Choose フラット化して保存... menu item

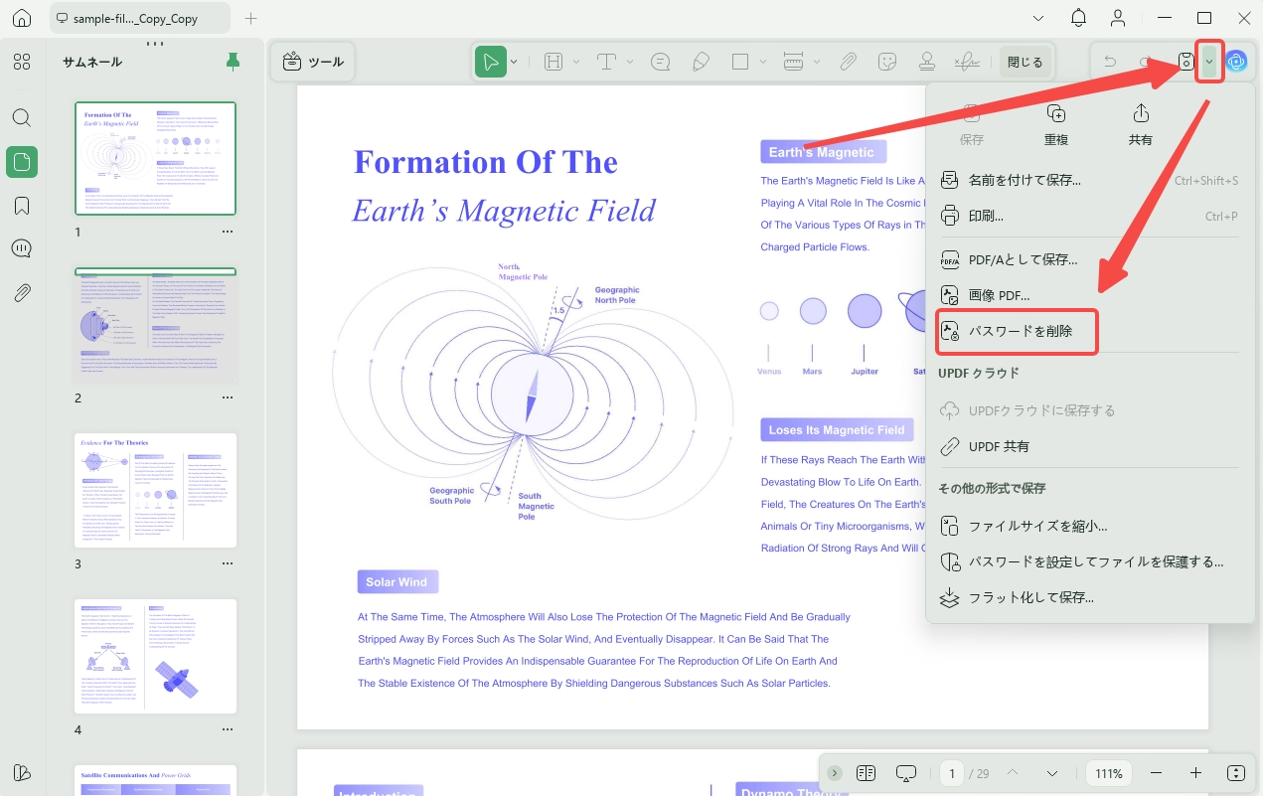[1090, 597]
